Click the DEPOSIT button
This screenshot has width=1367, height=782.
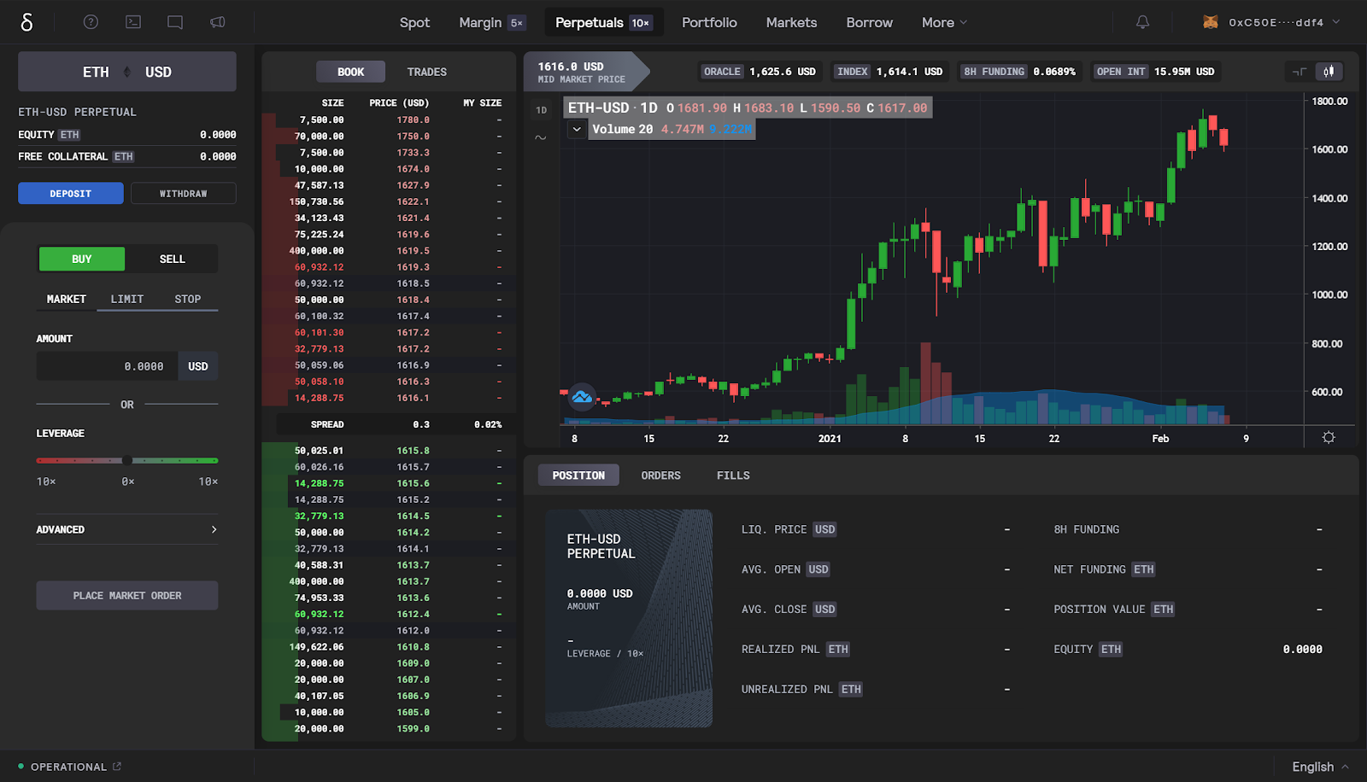tap(71, 194)
